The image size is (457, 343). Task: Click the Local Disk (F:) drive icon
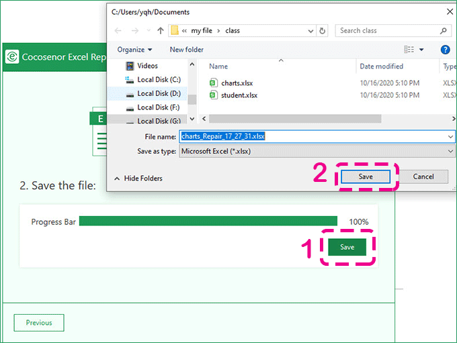130,109
